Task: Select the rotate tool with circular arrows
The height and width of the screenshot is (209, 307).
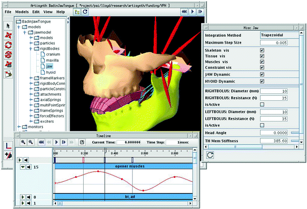Action: (x=8, y=45)
